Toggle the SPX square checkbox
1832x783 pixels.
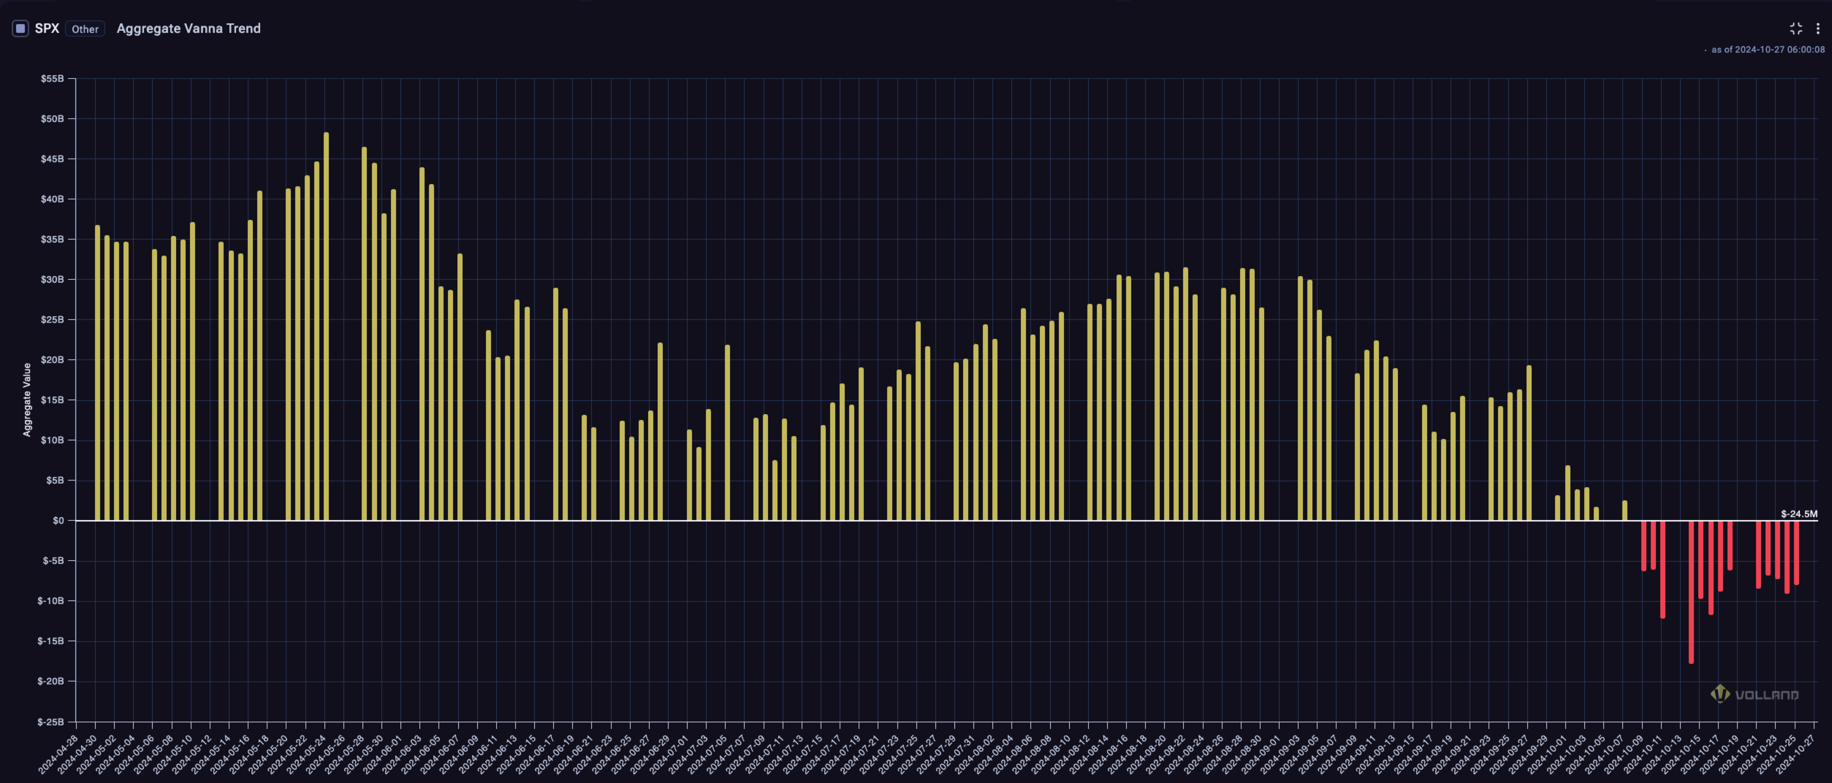click(x=20, y=28)
